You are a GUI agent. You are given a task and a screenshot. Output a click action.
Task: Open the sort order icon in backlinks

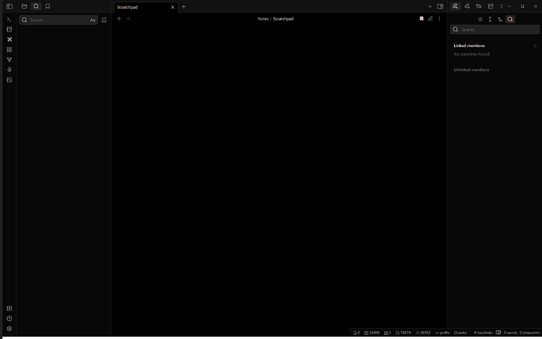point(500,20)
